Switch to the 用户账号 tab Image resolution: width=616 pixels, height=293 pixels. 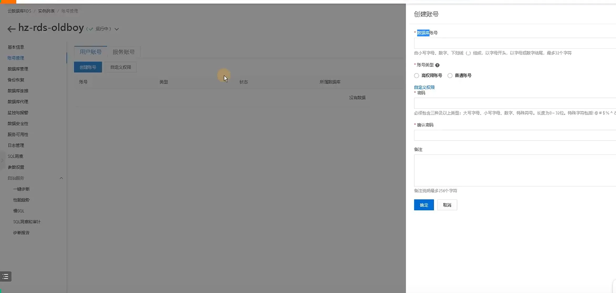90,52
